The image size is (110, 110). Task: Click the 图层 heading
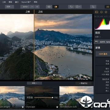[x=97, y=33]
